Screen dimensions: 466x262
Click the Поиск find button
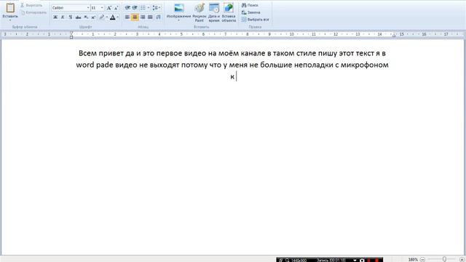coord(250,5)
